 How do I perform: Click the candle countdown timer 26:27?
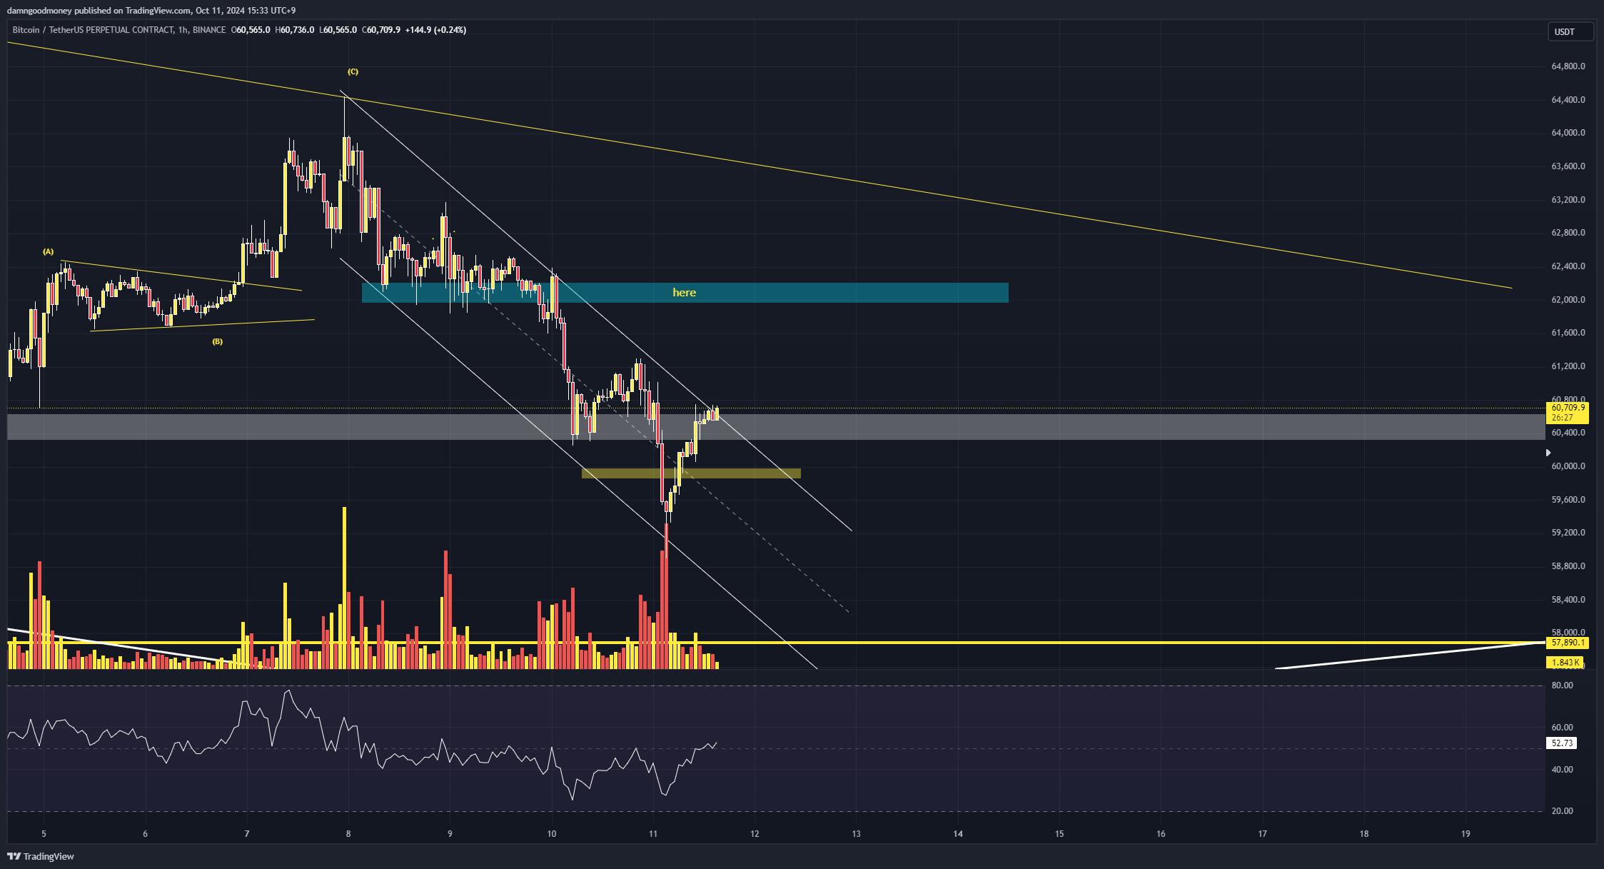tap(1562, 418)
